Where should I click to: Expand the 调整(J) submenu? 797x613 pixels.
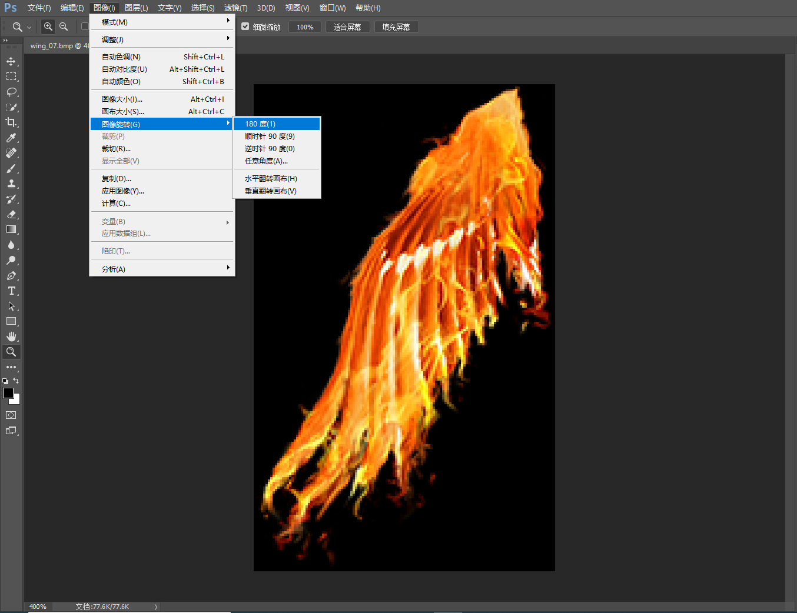[x=162, y=39]
